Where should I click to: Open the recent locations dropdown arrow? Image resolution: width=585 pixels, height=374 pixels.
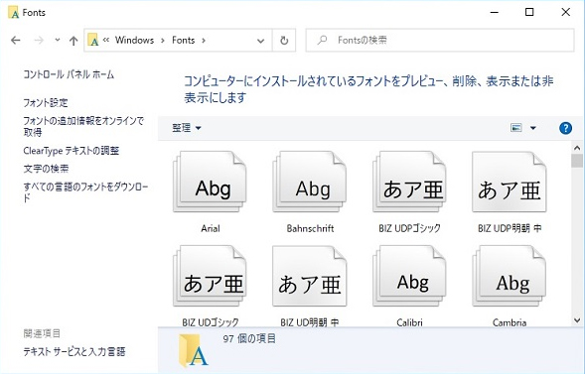57,40
